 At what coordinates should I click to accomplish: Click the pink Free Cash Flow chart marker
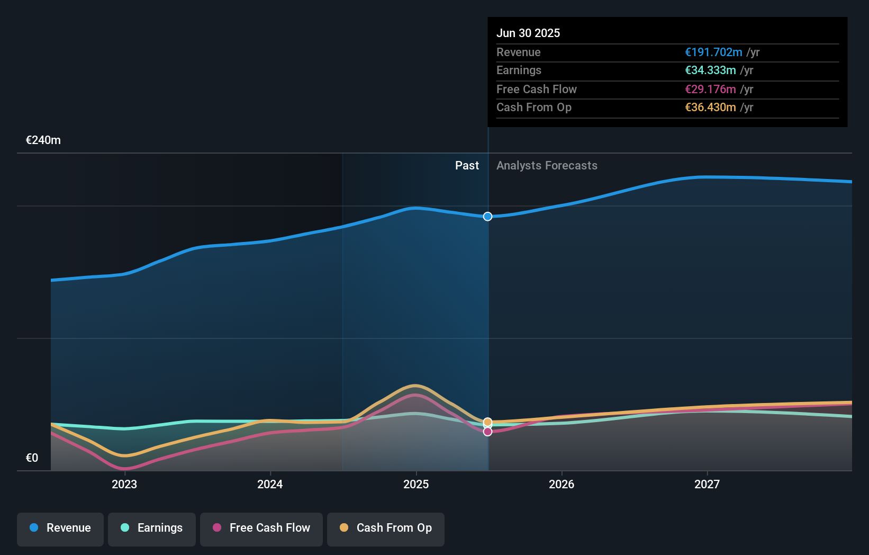coord(487,432)
